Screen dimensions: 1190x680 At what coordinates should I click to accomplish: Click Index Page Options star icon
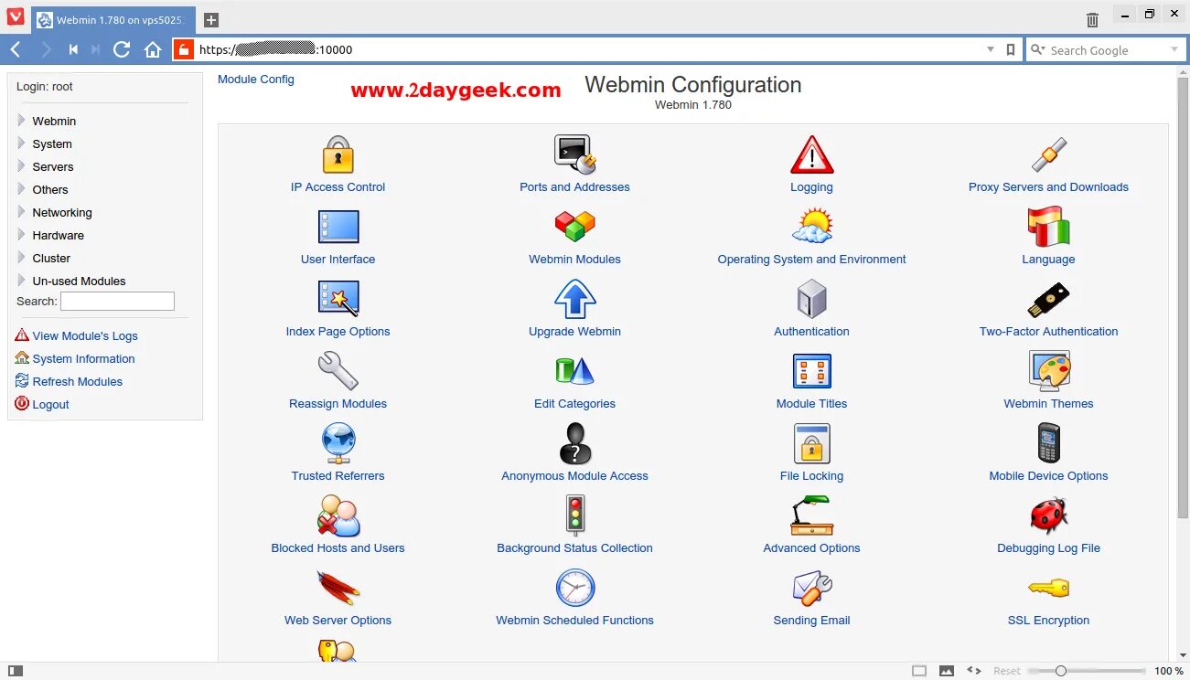(338, 299)
